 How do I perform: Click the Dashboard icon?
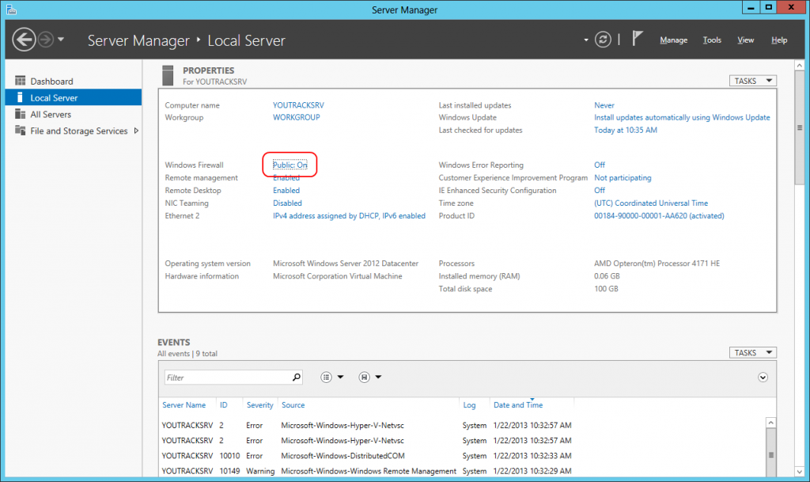click(x=20, y=81)
